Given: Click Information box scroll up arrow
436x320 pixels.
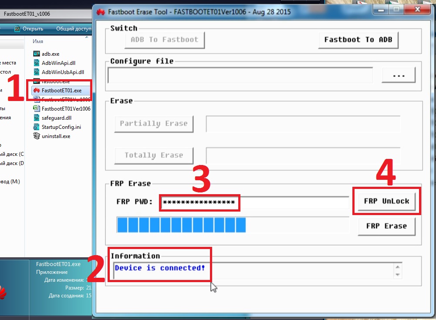Looking at the screenshot, I should pos(398,267).
